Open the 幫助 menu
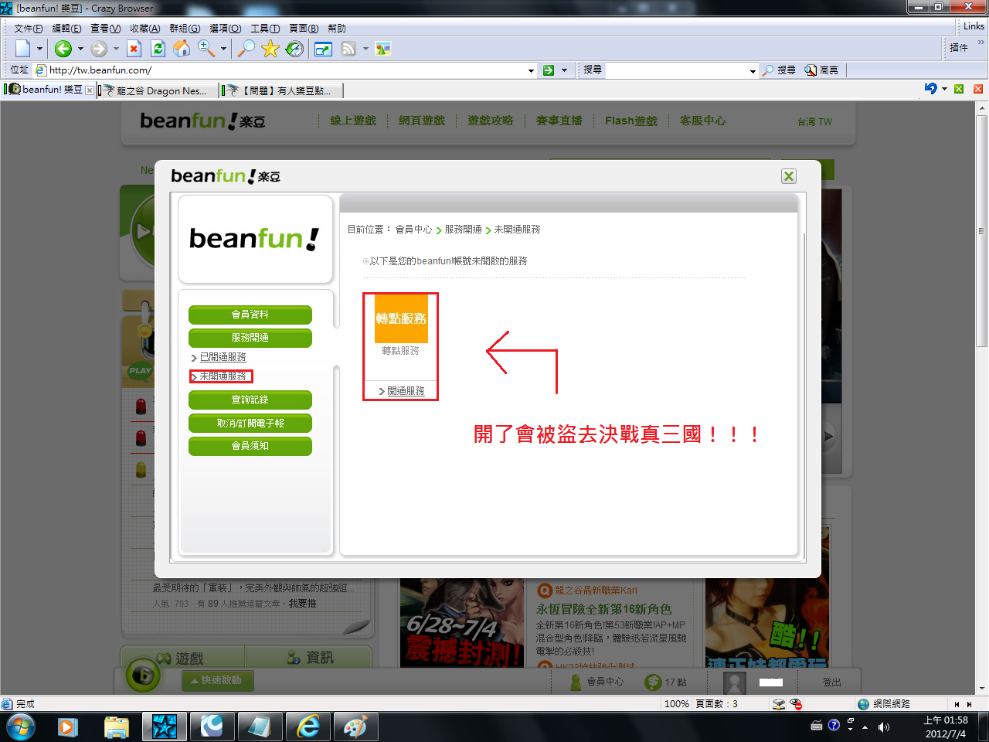This screenshot has width=989, height=742. pos(337,29)
